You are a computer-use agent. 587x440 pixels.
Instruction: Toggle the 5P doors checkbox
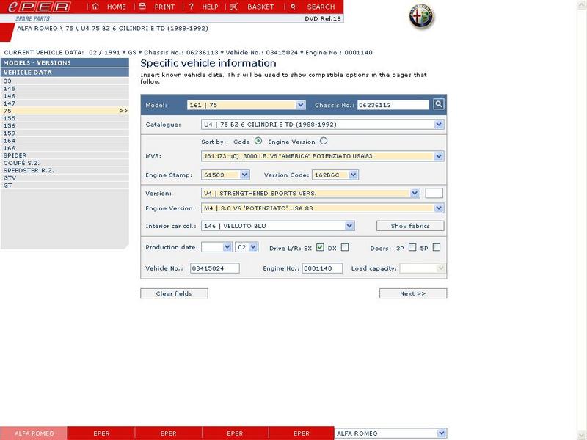[x=436, y=247]
